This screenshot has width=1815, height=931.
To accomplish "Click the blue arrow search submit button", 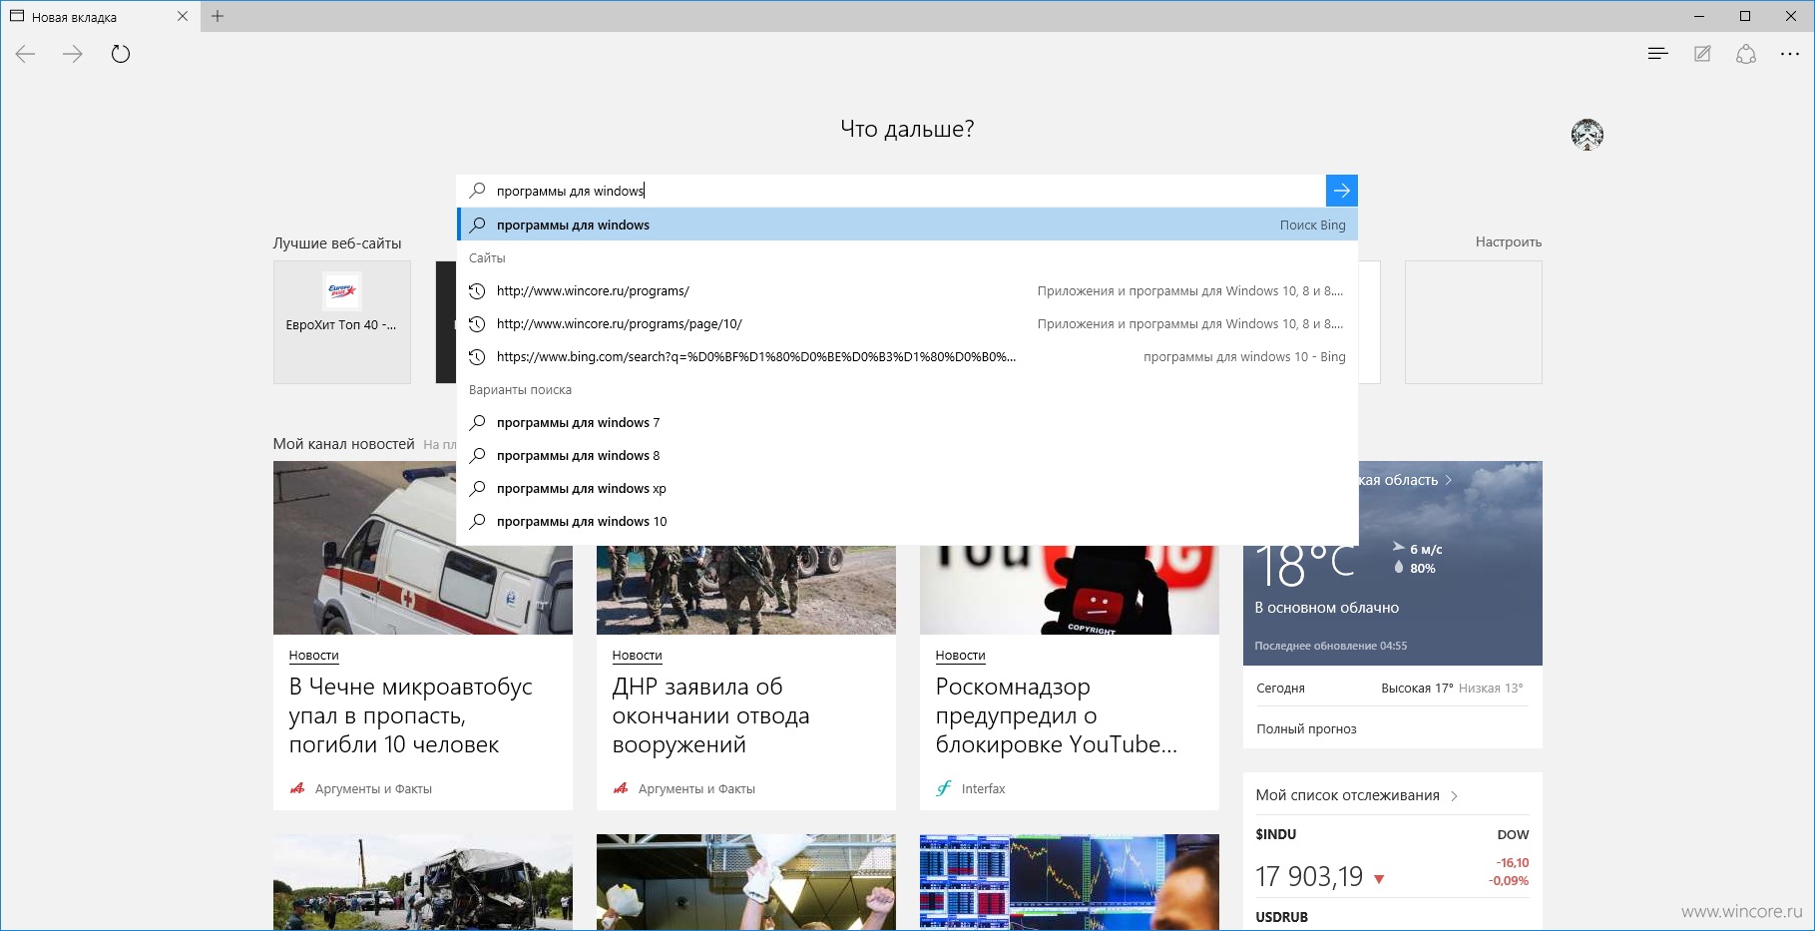I will (1342, 191).
